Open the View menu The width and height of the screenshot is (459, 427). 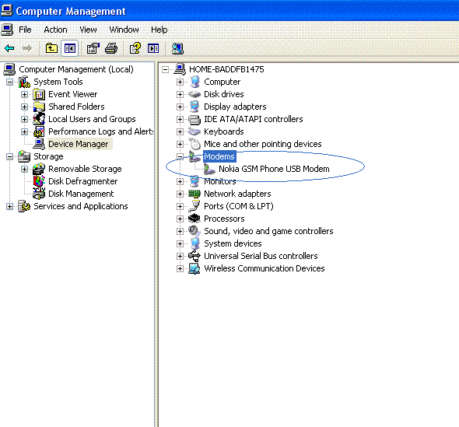coord(88,30)
